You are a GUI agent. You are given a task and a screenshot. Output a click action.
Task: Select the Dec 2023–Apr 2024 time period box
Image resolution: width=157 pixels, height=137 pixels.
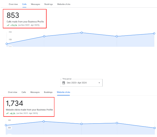point(81,83)
